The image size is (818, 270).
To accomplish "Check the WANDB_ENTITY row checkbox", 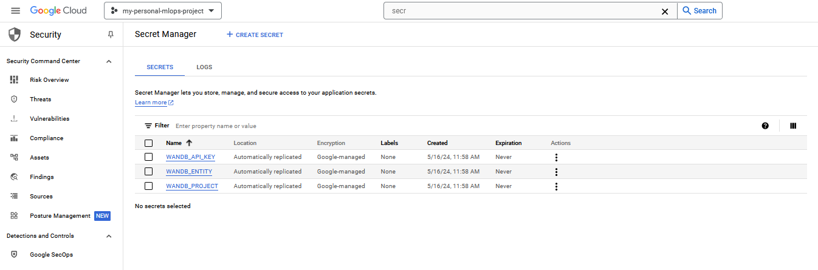I will pyautogui.click(x=148, y=172).
